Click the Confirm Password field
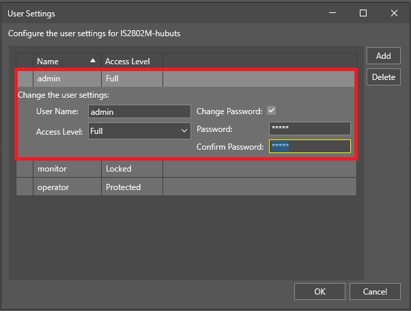 [x=309, y=146]
